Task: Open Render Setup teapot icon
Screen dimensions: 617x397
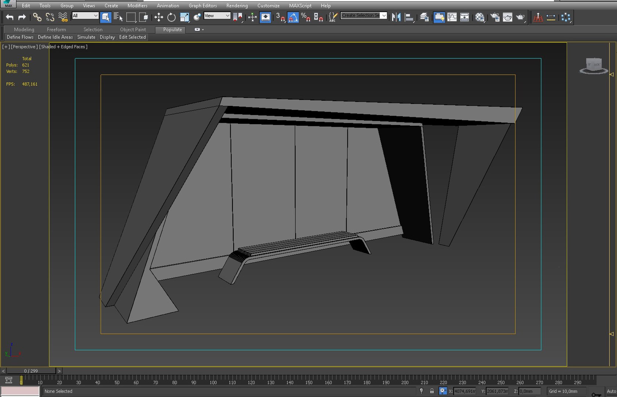Action: (x=495, y=17)
